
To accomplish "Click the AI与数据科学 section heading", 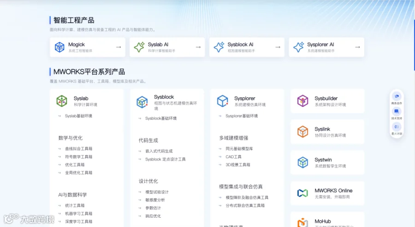I will [72, 195].
